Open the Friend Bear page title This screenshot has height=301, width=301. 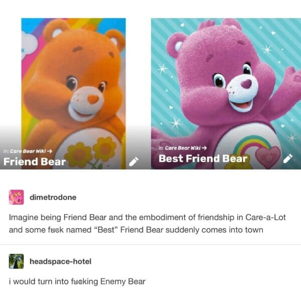35,162
